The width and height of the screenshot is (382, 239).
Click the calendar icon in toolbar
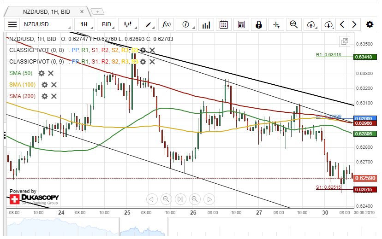224,24
